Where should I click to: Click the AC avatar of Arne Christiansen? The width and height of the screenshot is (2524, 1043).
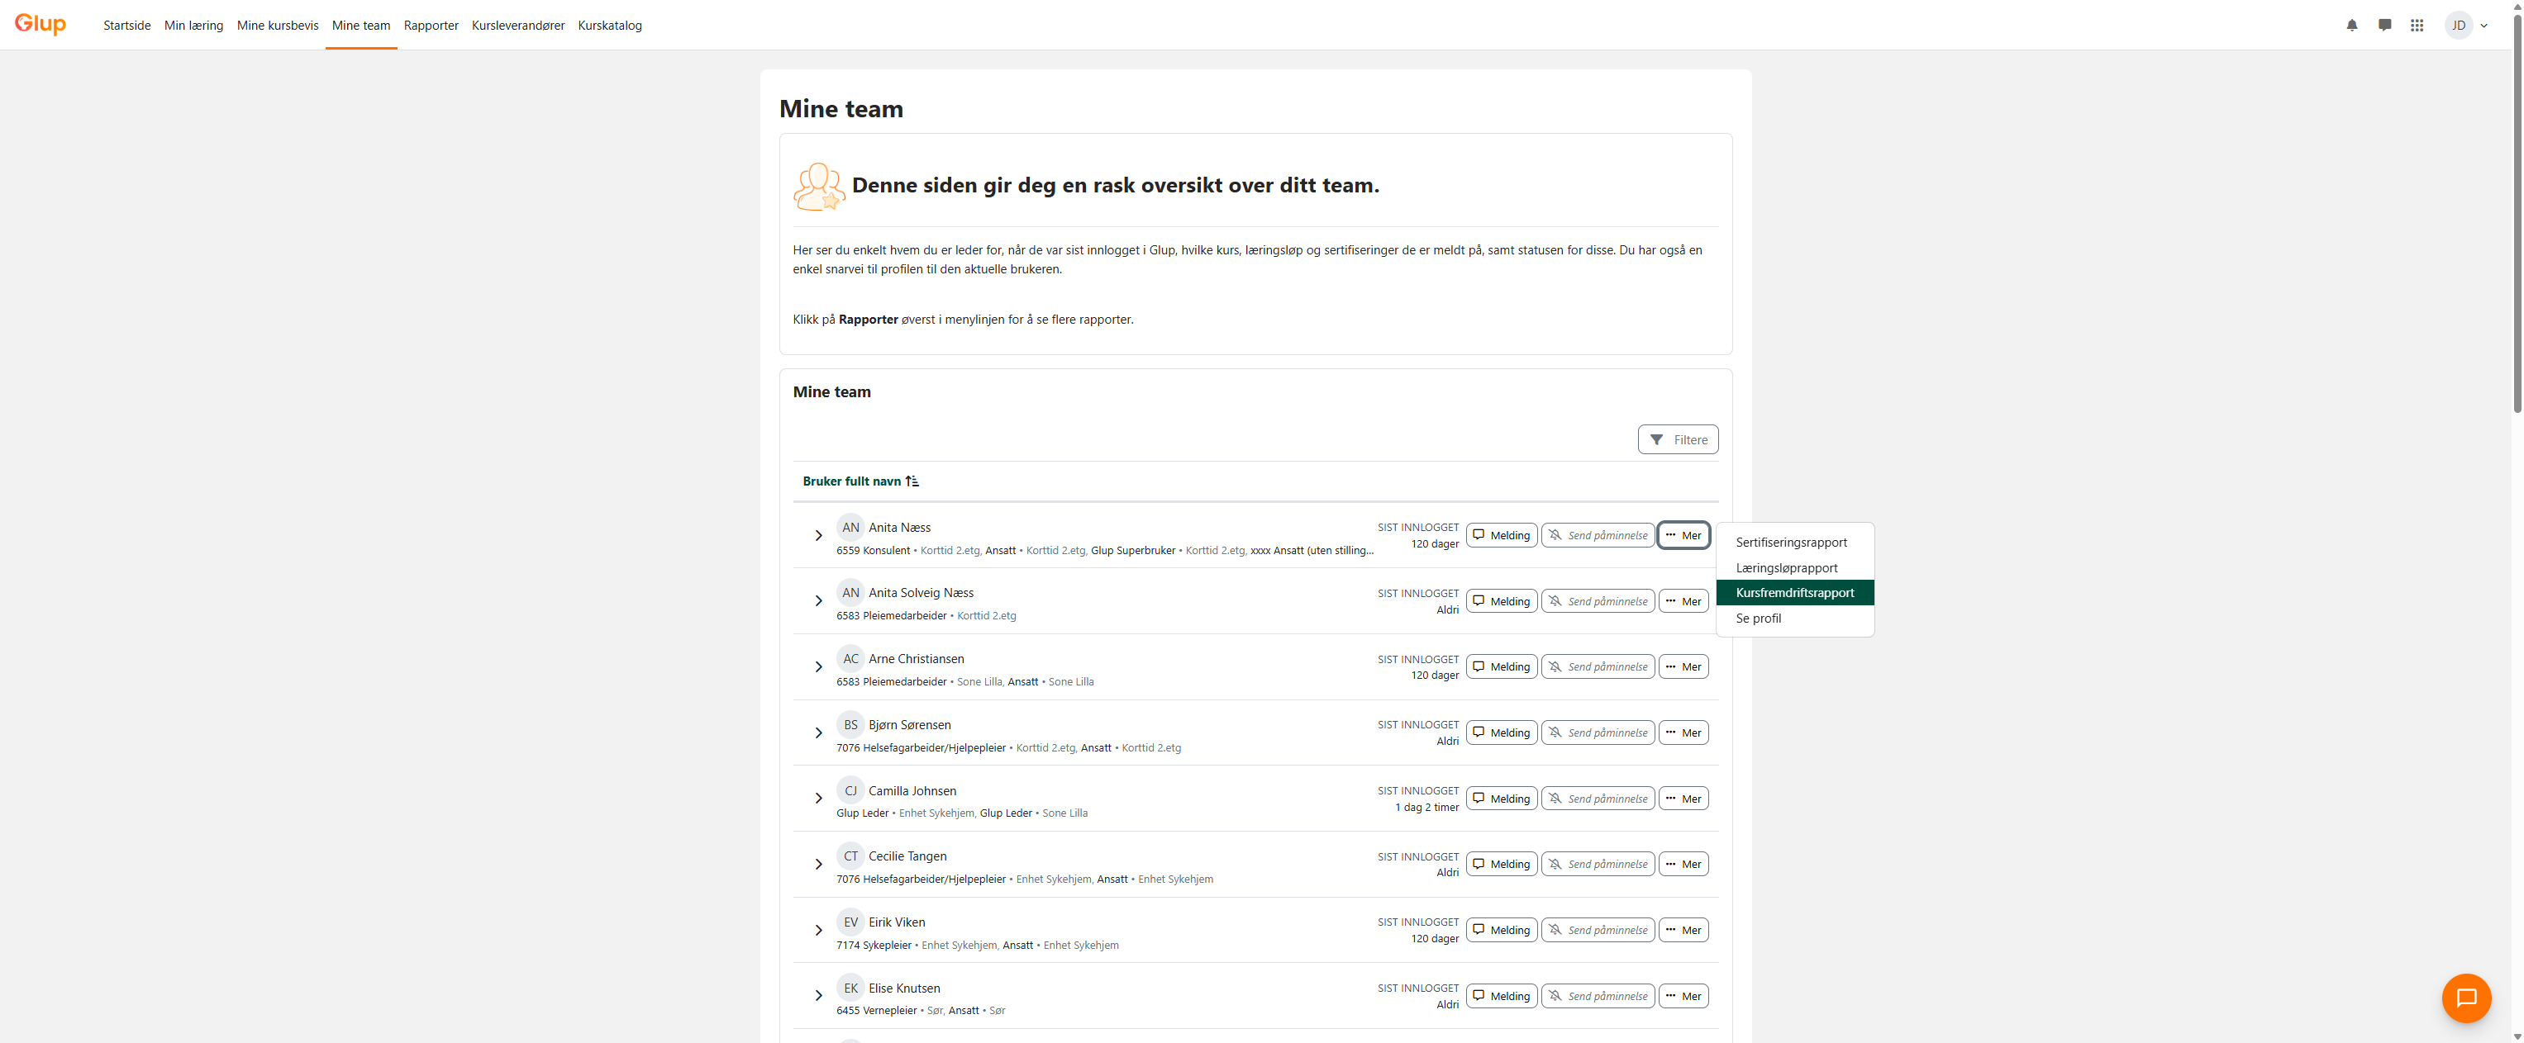pos(850,658)
